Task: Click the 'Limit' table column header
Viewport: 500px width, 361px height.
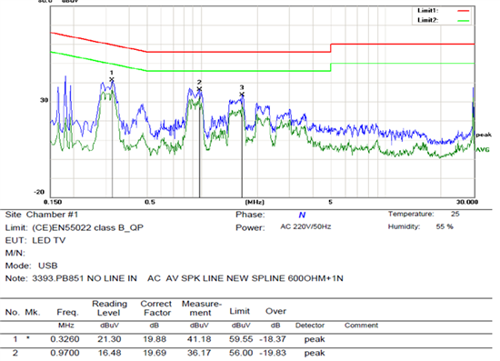Action: 239,311
